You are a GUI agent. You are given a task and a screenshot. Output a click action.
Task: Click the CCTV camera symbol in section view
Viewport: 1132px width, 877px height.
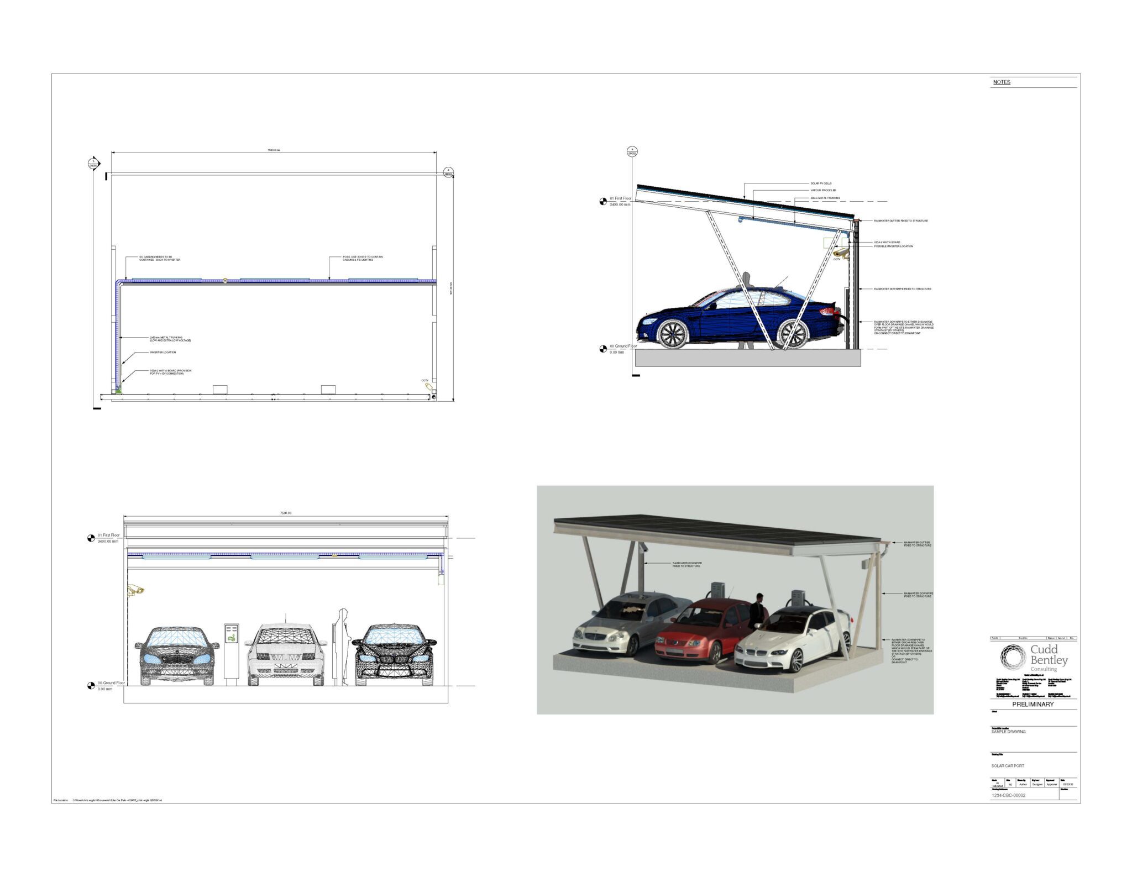tap(840, 253)
